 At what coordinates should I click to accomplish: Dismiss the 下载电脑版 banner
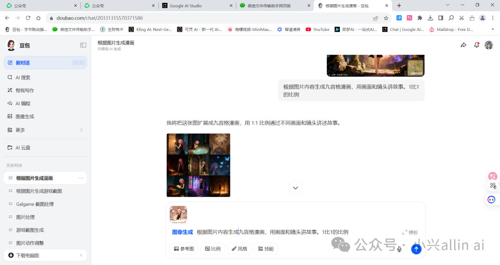click(x=81, y=255)
